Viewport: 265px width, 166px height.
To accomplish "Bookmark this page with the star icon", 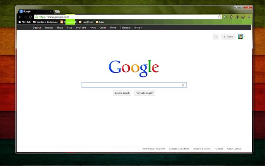I will point(219,17).
